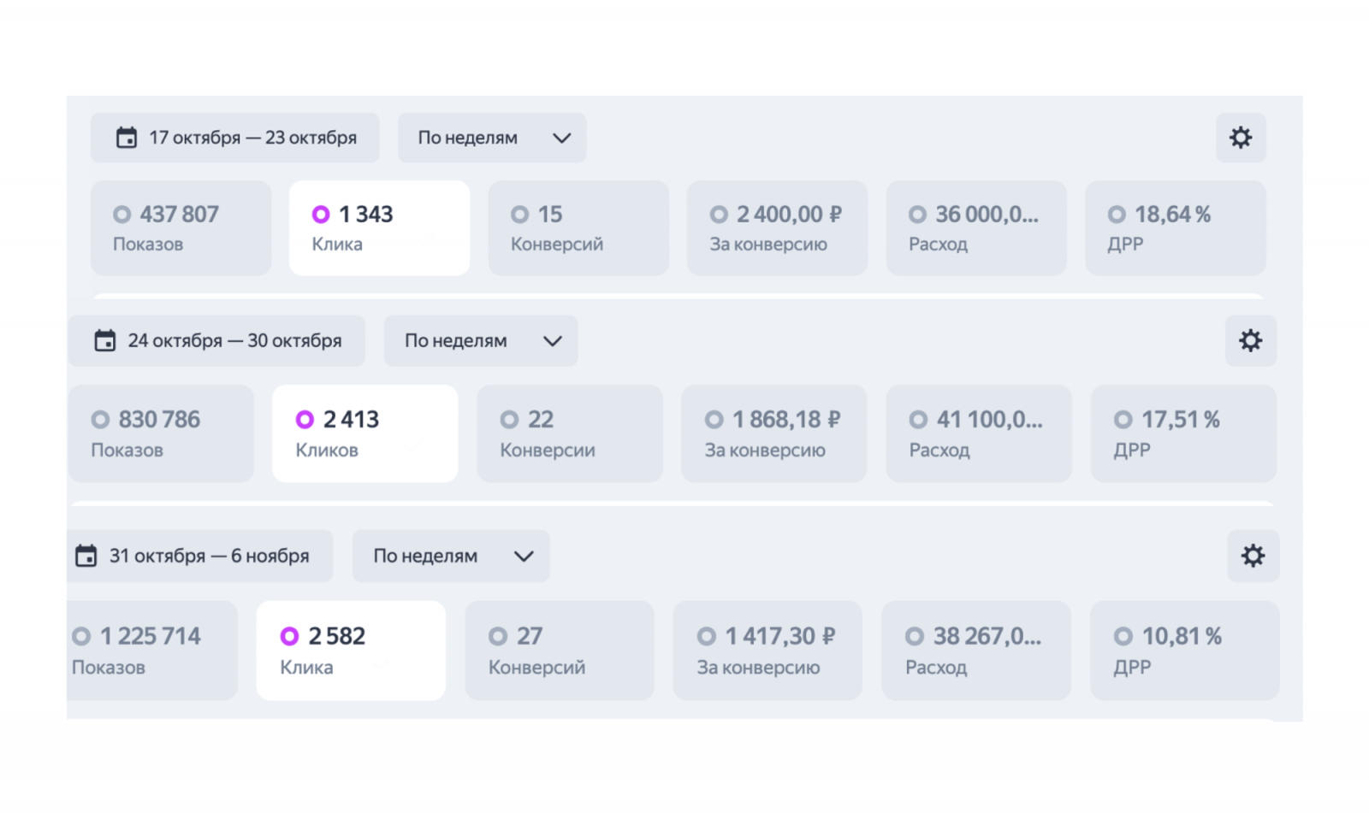Open settings gear for 24–30 October week
The height and width of the screenshot is (813, 1369).
tap(1250, 340)
